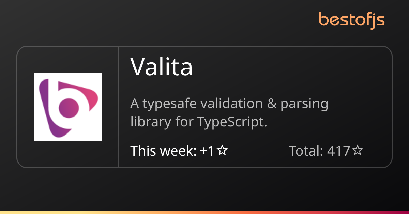Viewport: 409px width, 214px height.
Task: Click the "Total:" label
Action: (x=306, y=151)
